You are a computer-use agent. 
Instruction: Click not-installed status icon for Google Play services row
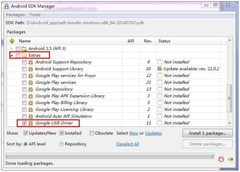coord(160,82)
